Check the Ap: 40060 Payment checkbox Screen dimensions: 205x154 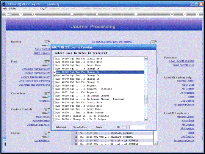point(55,86)
